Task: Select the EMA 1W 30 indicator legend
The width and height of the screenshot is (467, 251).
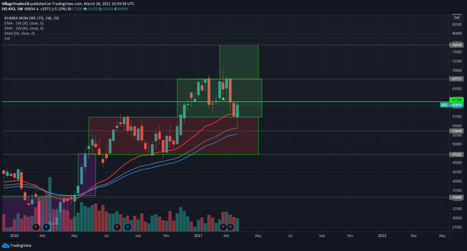Action: click(24, 23)
